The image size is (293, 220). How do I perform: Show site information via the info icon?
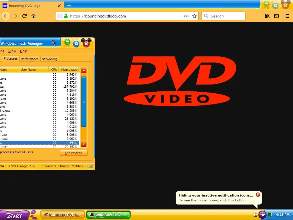tap(60, 16)
